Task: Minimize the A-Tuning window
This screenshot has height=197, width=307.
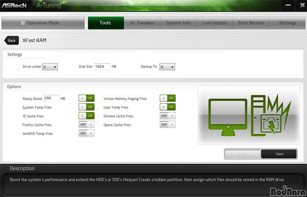Action: (288, 5)
